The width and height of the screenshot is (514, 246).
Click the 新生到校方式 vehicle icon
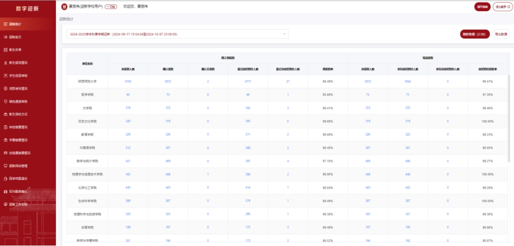(5, 115)
